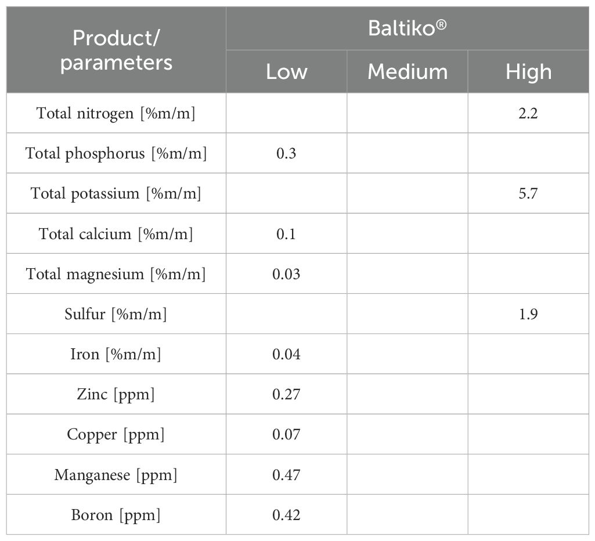595x541 pixels.
Task: Click the 0.27 zinc value
Action: click(286, 394)
